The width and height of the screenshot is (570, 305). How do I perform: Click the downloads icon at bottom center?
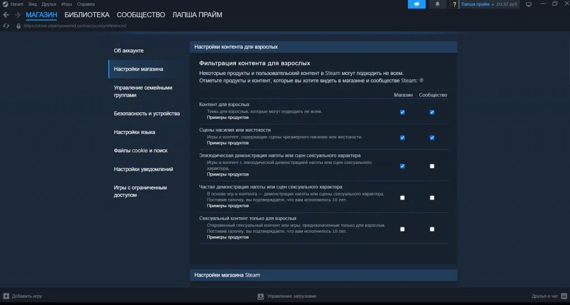tap(261, 296)
